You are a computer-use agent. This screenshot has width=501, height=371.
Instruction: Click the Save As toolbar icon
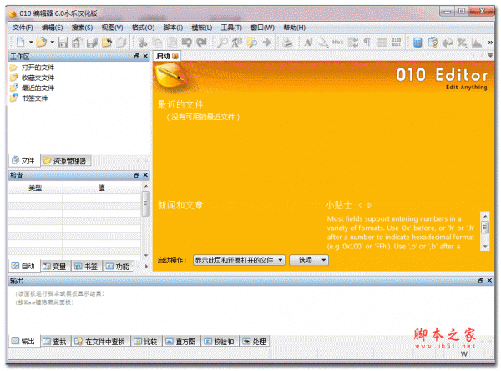click(77, 43)
